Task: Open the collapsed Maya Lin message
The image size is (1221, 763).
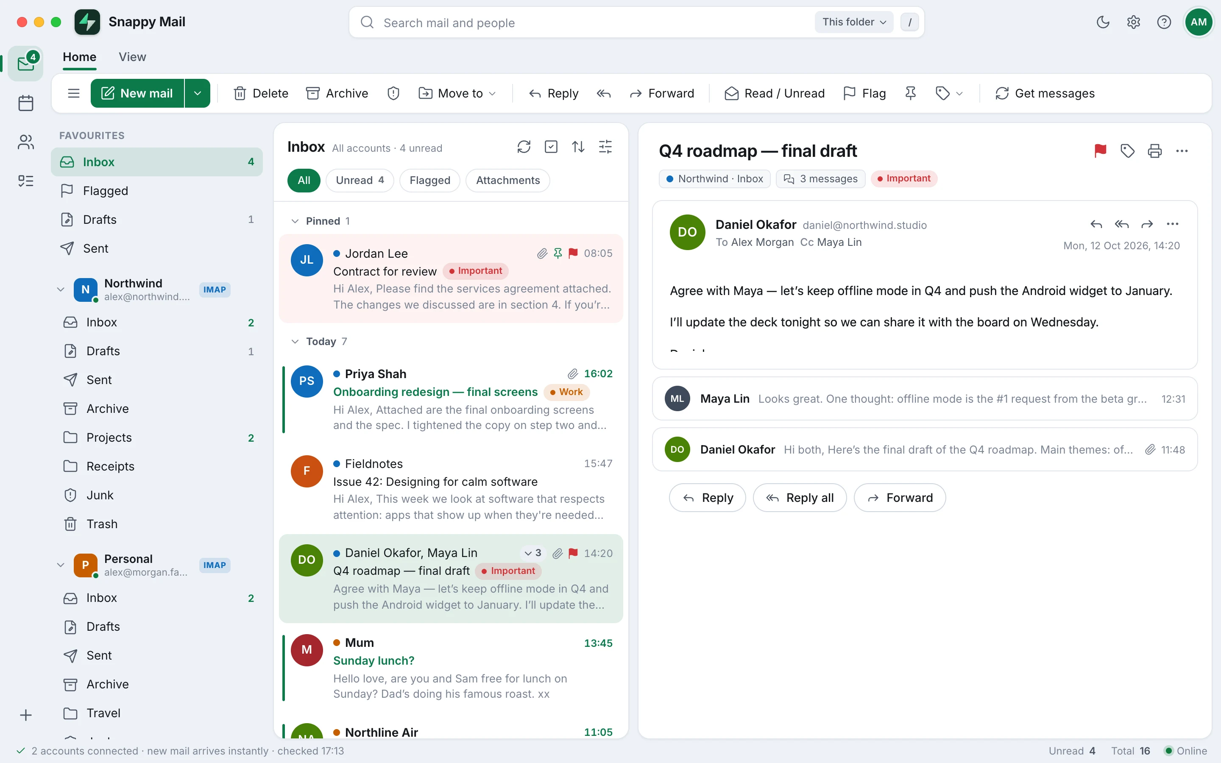Action: click(x=925, y=398)
